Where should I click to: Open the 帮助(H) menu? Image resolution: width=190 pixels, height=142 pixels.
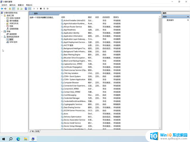coord(29,5)
